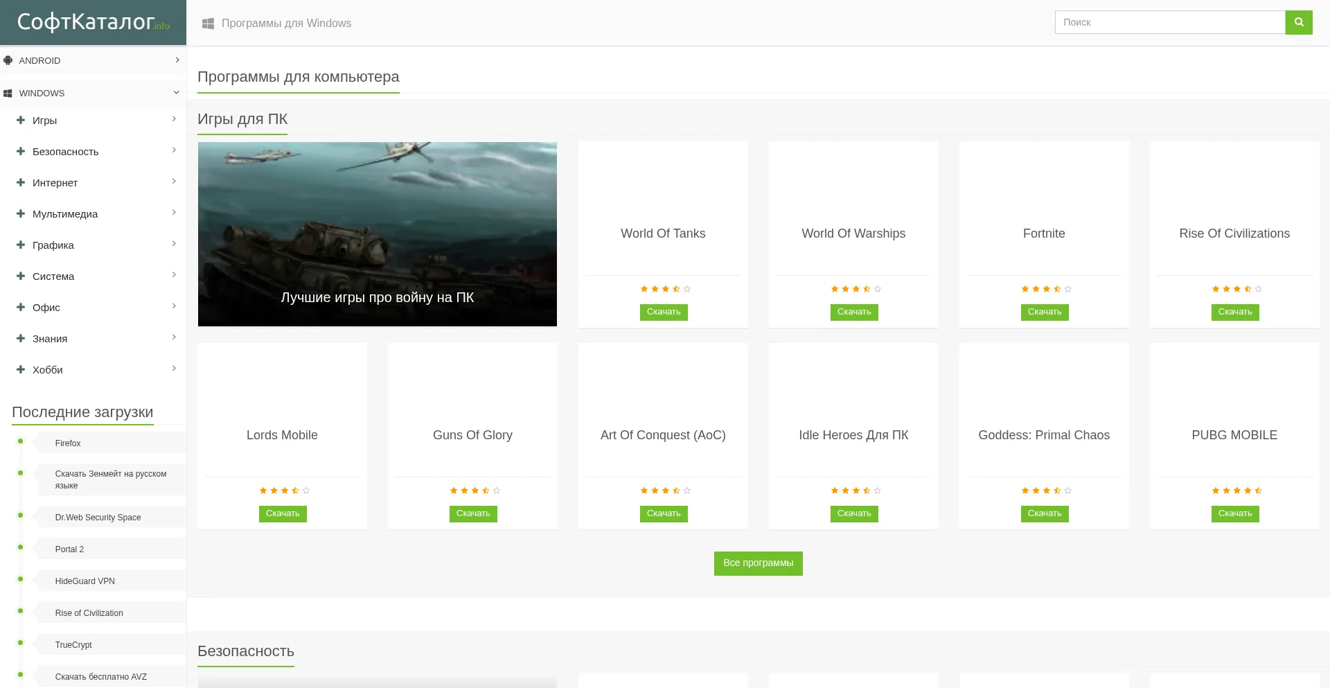Expand the Система category arrow
This screenshot has width=1330, height=688.
tap(174, 275)
